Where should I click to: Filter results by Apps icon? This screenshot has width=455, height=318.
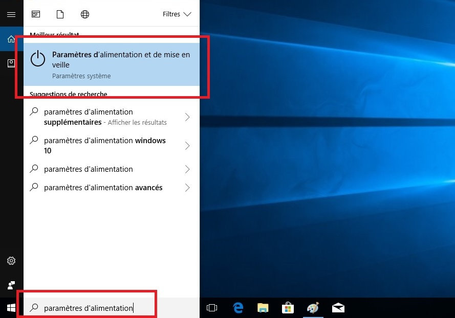tap(36, 14)
